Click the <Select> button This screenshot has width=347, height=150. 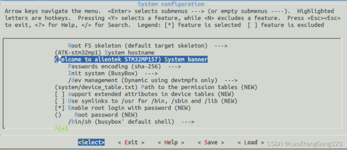point(91,142)
